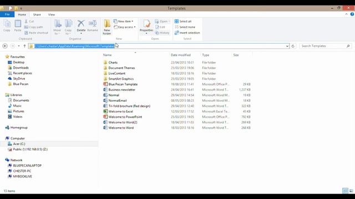Click the address bar path field
This screenshot has height=199, width=355.
click(x=159, y=46)
